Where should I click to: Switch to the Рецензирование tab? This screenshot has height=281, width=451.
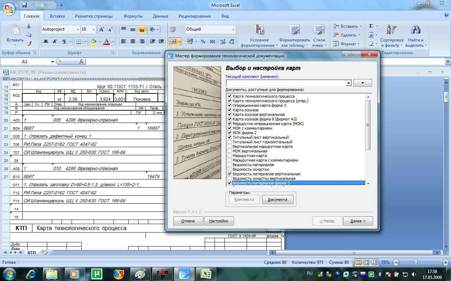point(194,16)
